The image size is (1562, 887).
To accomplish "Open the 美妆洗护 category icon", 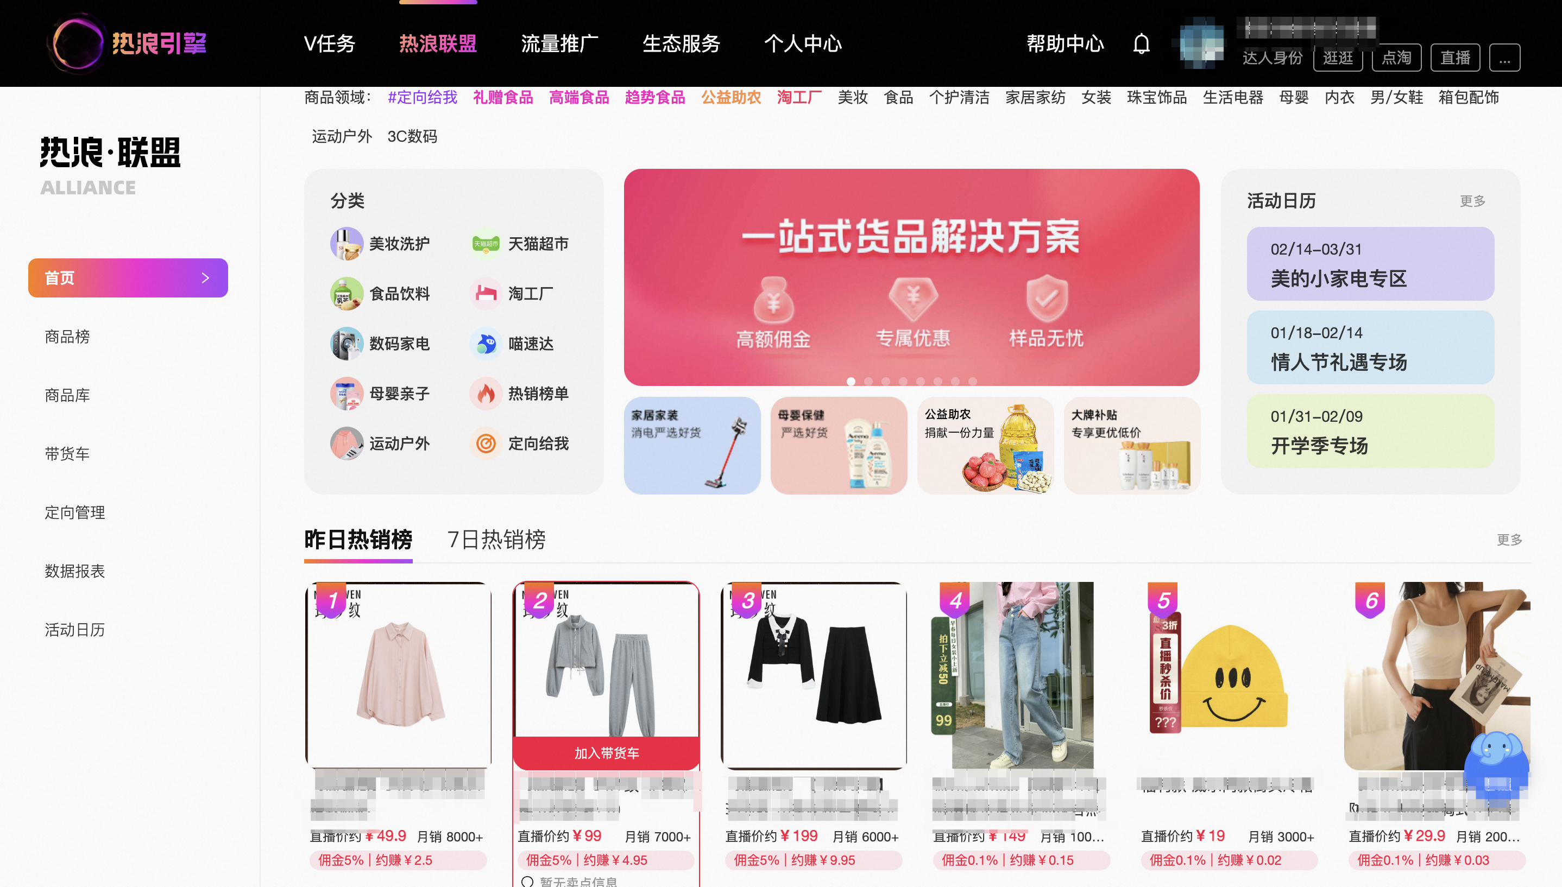I will point(346,244).
